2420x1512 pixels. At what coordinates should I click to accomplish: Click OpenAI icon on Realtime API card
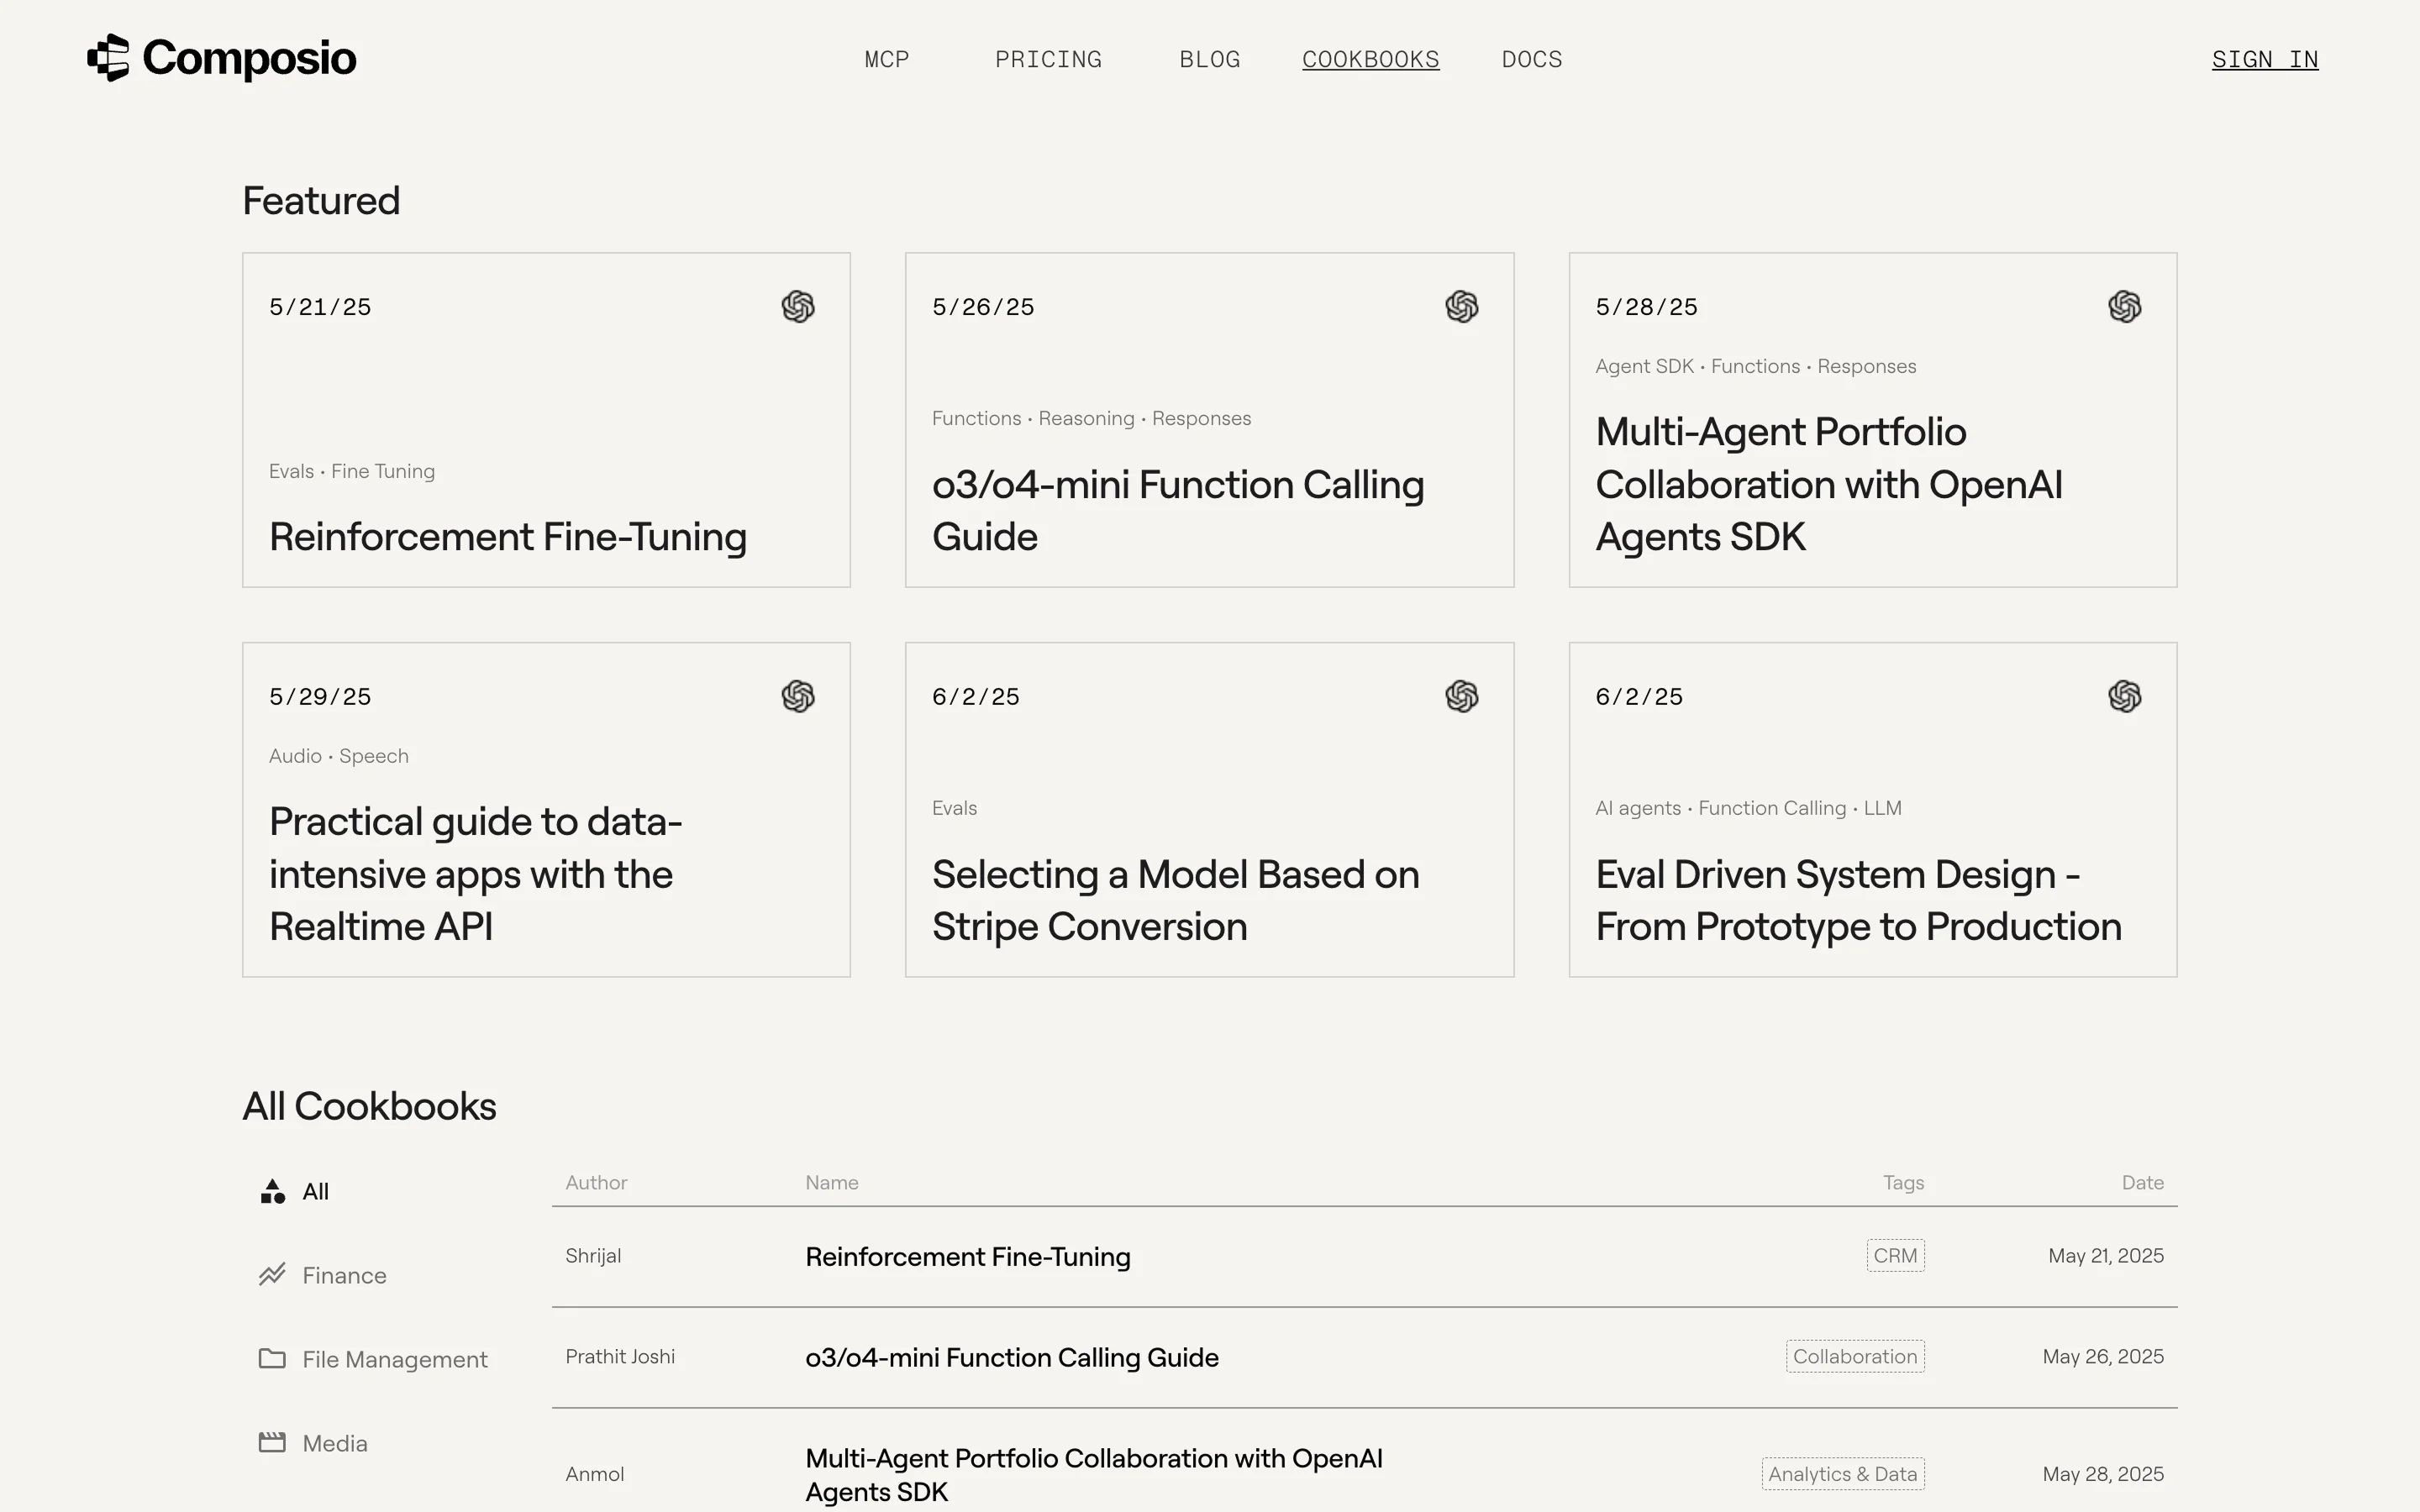point(798,696)
